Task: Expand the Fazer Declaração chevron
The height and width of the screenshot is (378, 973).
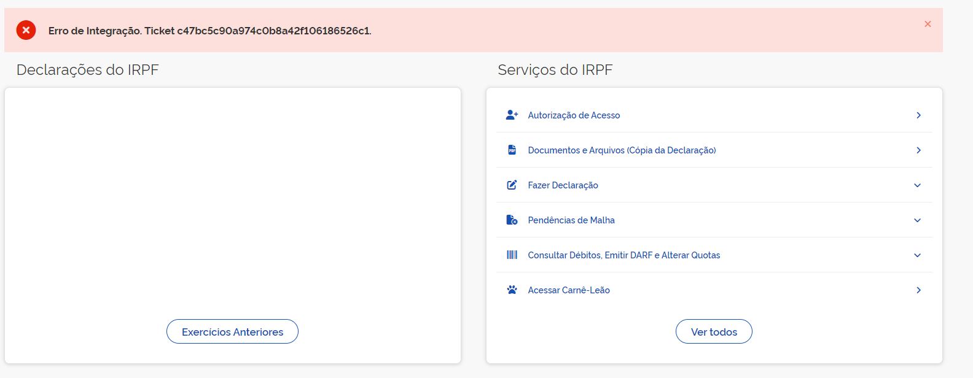Action: click(x=918, y=185)
